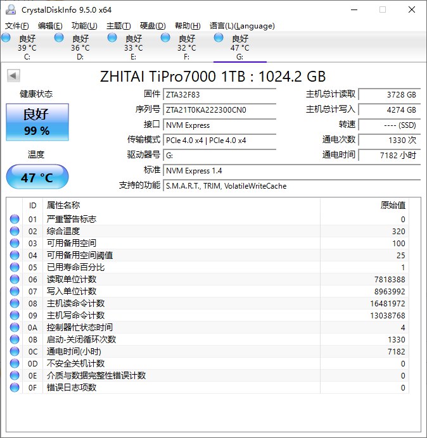Click status icon for row 04 可用备用空间阈值
The height and width of the screenshot is (438, 427).
[x=15, y=255]
